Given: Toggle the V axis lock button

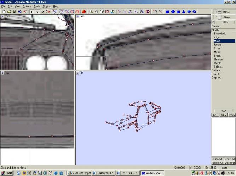Looking at the screenshot, I should coord(38,12).
